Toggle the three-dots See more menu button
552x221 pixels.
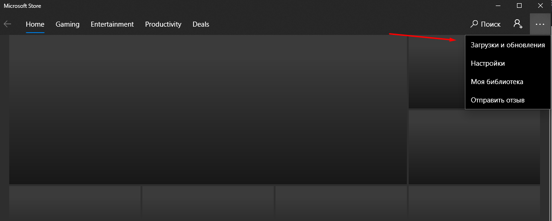540,24
